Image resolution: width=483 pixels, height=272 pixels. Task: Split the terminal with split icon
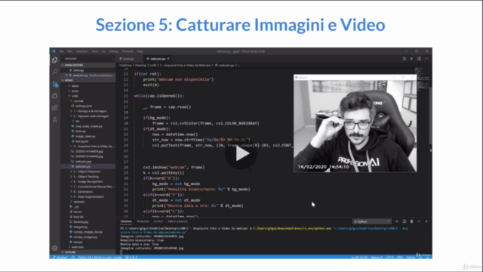[x=405, y=221]
